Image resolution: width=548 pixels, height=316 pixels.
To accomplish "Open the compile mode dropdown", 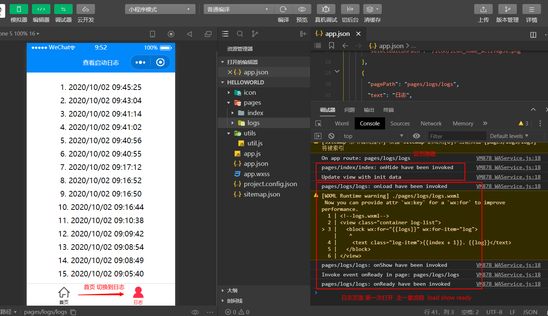I will [x=239, y=9].
